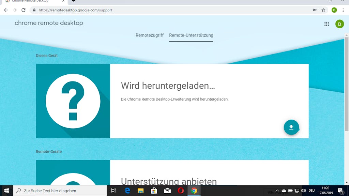View site security lock info
Screen dimensions: 349x196
pos(34,10)
